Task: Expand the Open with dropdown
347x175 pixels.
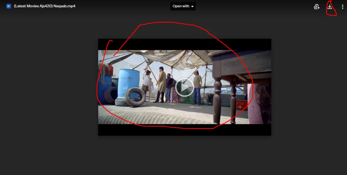Action: [x=183, y=6]
